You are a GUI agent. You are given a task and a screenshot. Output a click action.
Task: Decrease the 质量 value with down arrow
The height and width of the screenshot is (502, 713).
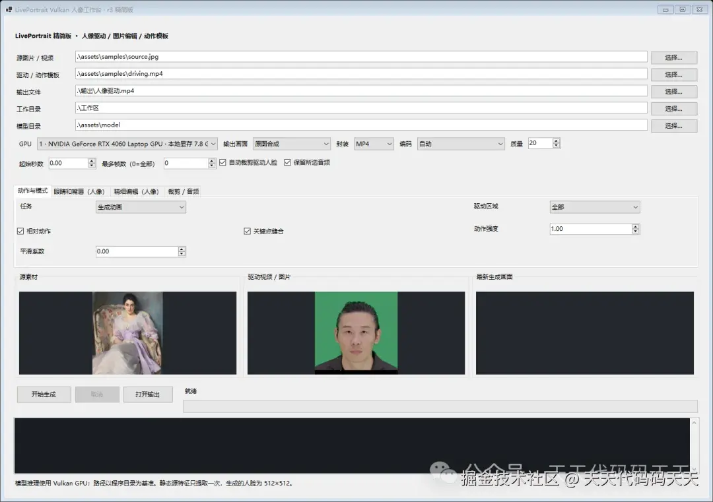coord(556,146)
